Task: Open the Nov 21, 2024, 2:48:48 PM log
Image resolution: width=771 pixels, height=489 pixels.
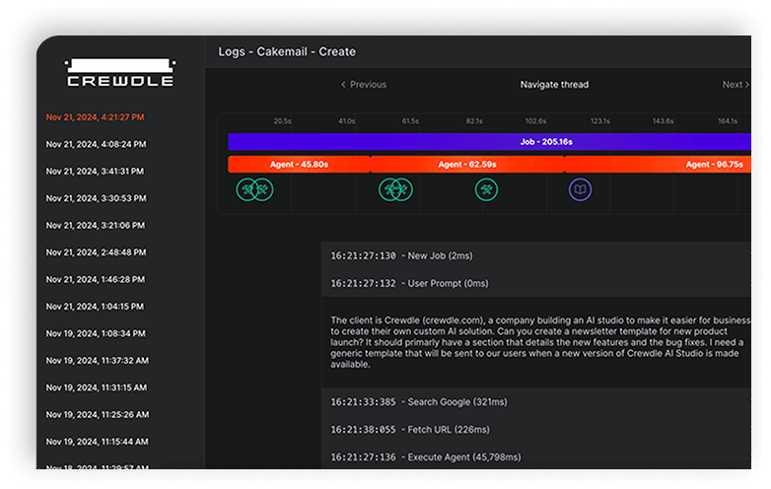Action: tap(96, 252)
